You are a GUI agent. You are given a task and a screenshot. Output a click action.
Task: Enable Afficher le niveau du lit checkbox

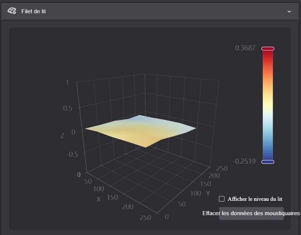[x=222, y=199]
